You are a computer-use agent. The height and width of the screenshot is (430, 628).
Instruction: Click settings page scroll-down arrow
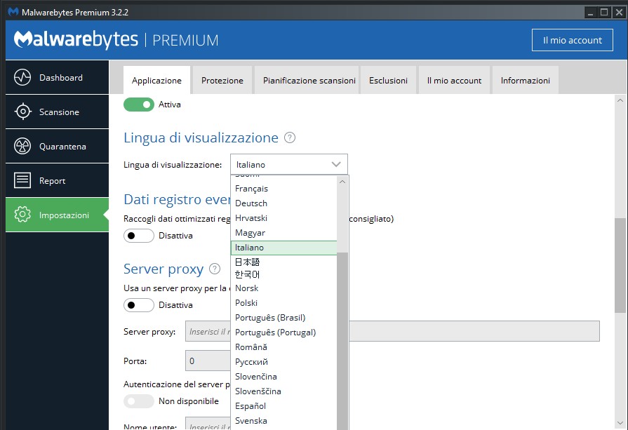(620, 423)
